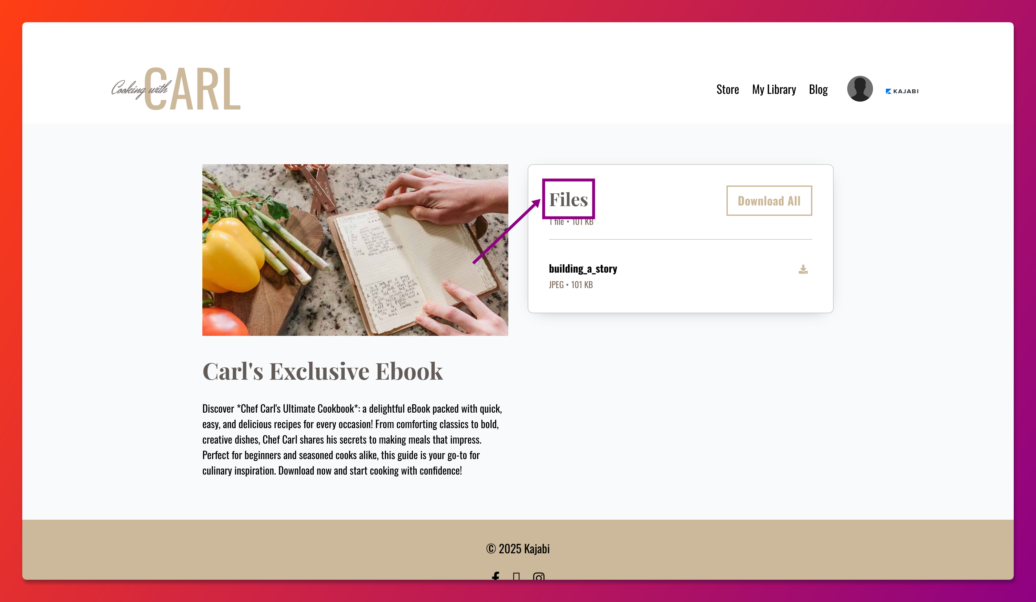Click the cookbook notebook cover image

coord(355,250)
